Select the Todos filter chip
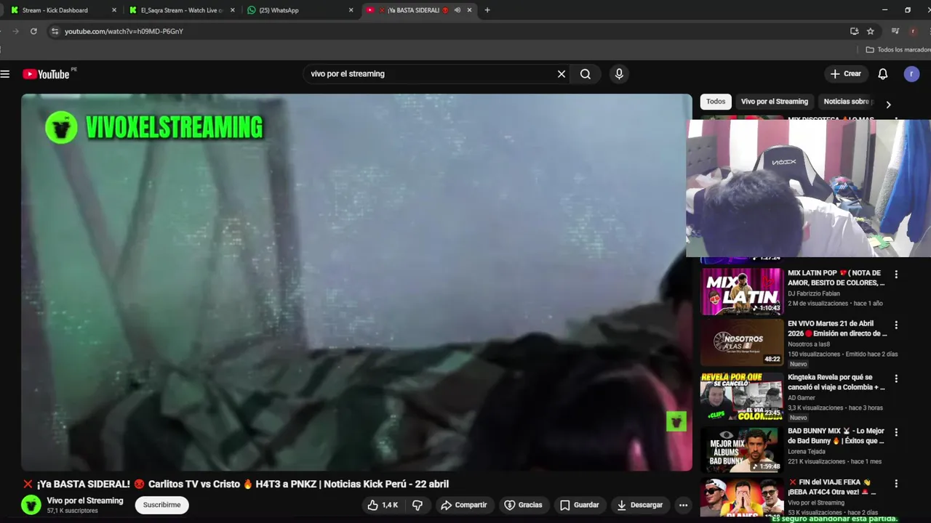 click(716, 102)
